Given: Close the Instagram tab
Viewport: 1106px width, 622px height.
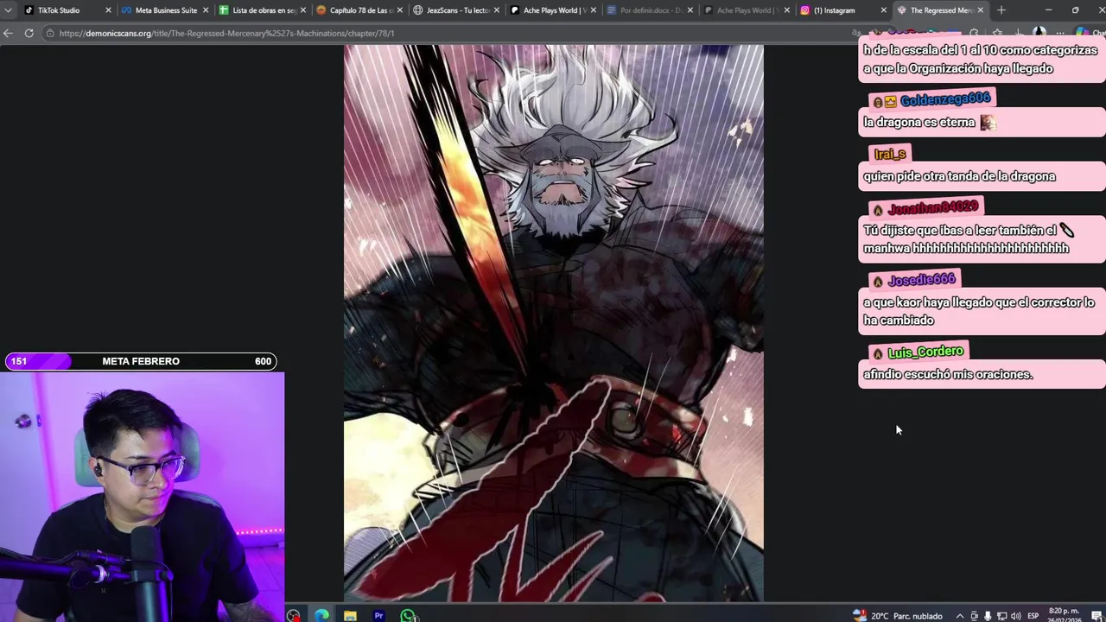Looking at the screenshot, I should 883,10.
